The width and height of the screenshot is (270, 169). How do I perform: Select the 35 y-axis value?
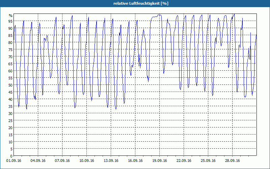coord(10,106)
